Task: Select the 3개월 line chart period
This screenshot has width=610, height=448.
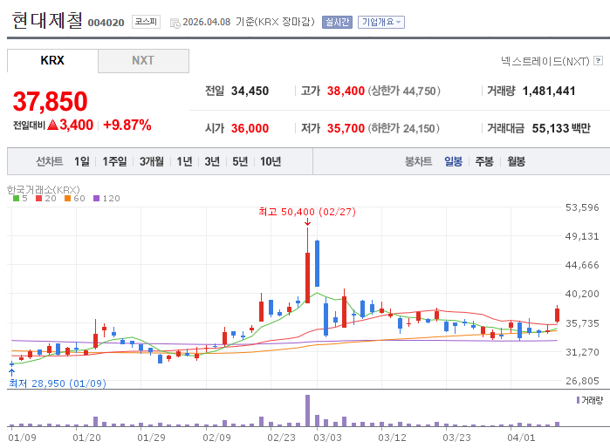Action: (x=151, y=161)
